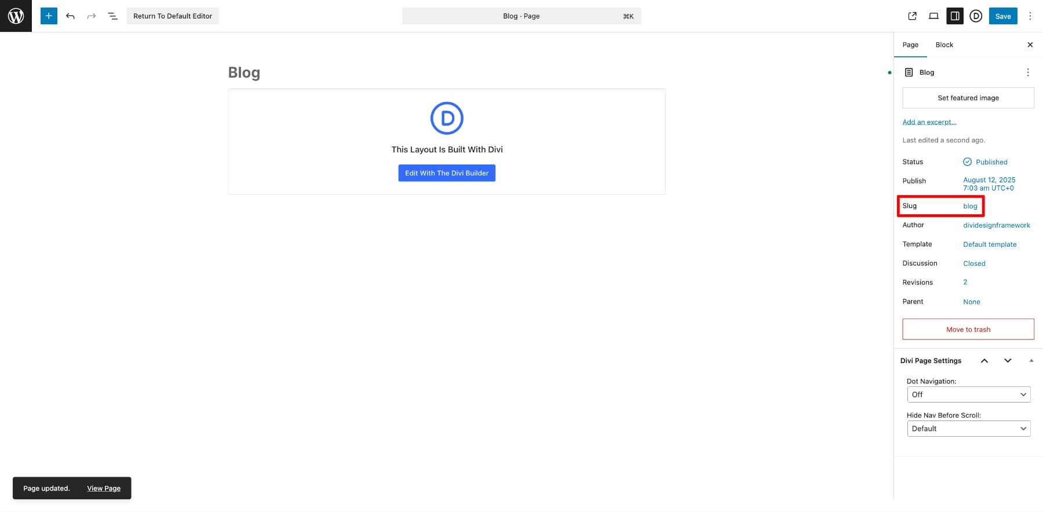Move Divi Page Settings panel down
Image resolution: width=1043 pixels, height=512 pixels.
1008,361
